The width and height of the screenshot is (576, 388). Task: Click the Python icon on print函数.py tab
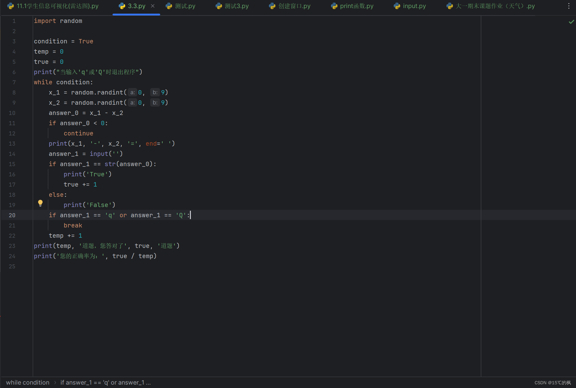[x=334, y=6]
